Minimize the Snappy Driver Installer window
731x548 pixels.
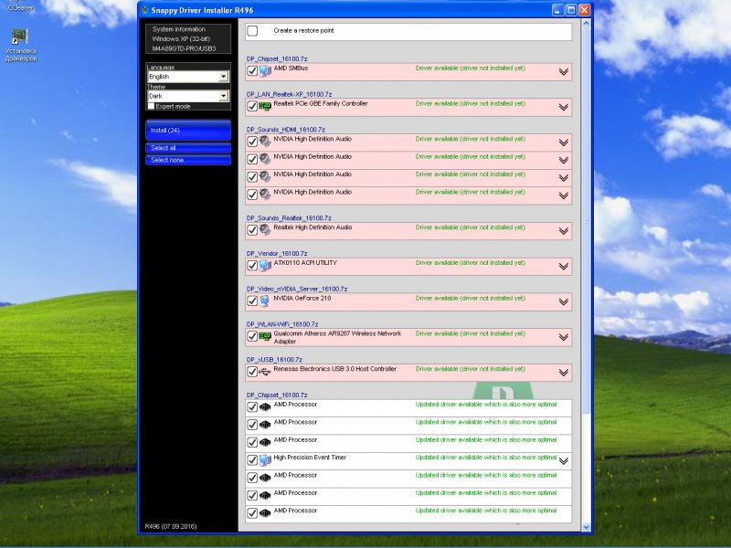tap(557, 10)
